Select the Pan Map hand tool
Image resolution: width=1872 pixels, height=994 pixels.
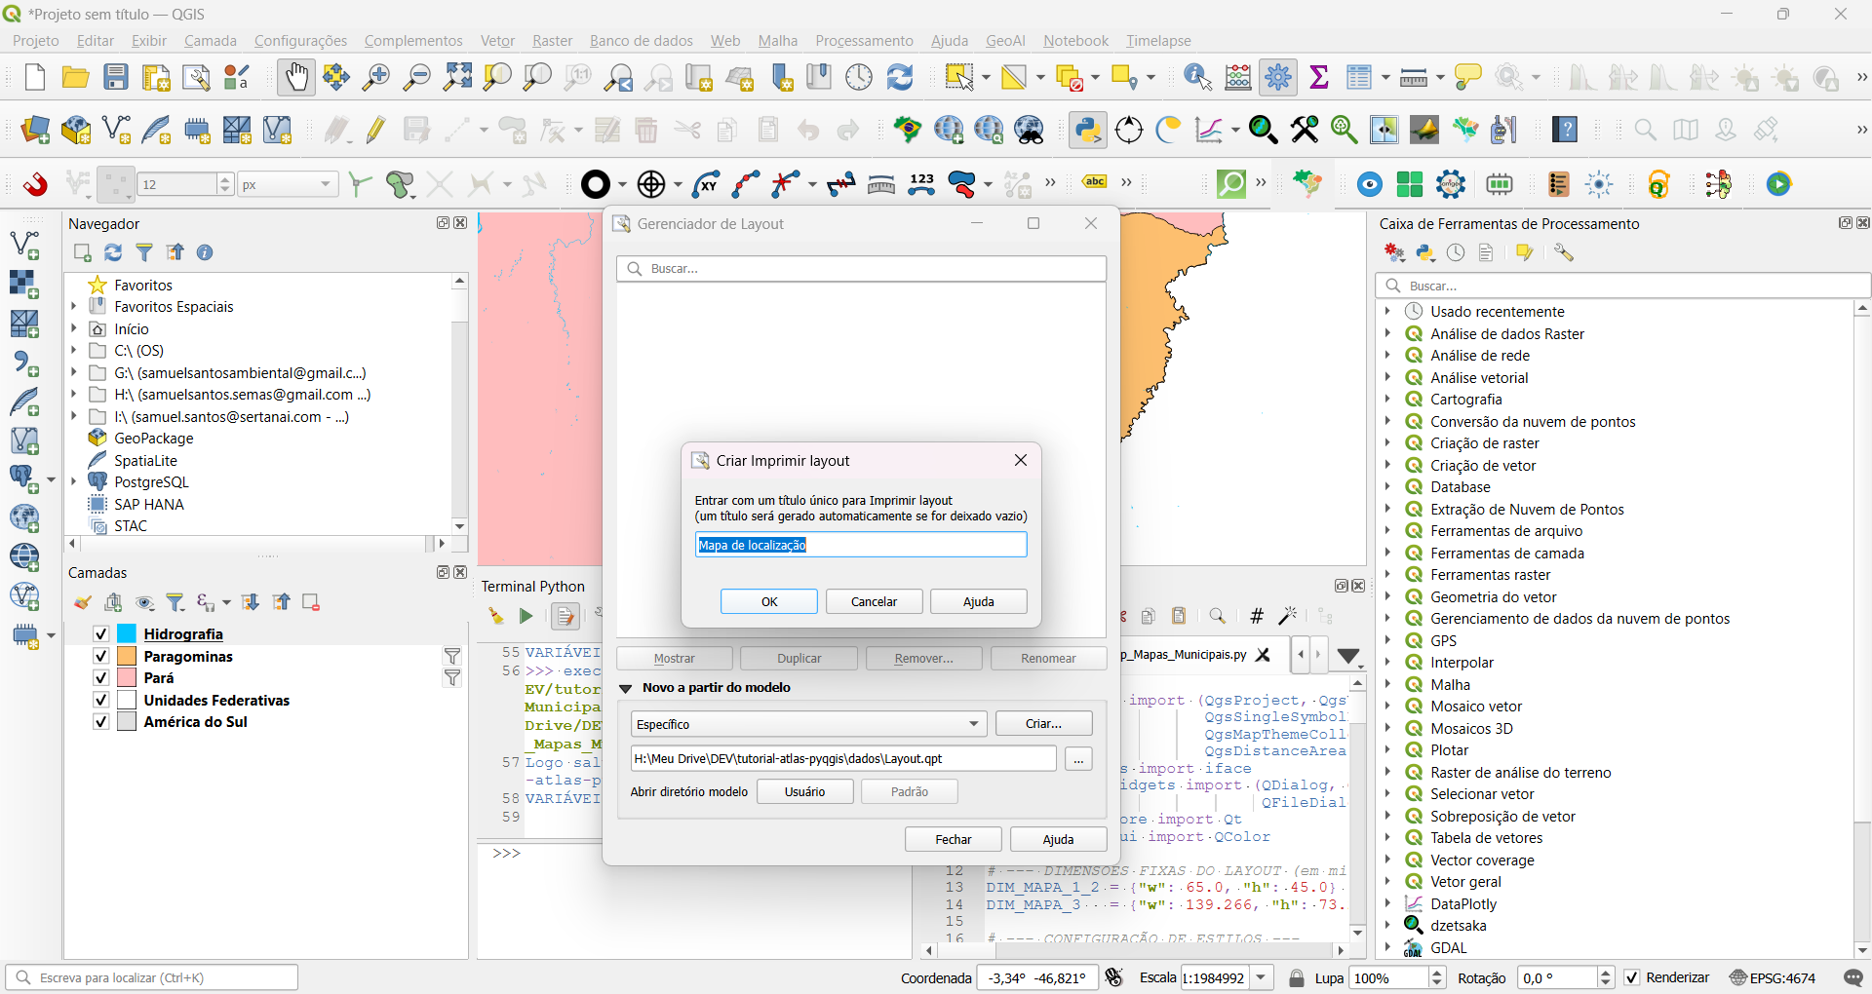pos(295,77)
